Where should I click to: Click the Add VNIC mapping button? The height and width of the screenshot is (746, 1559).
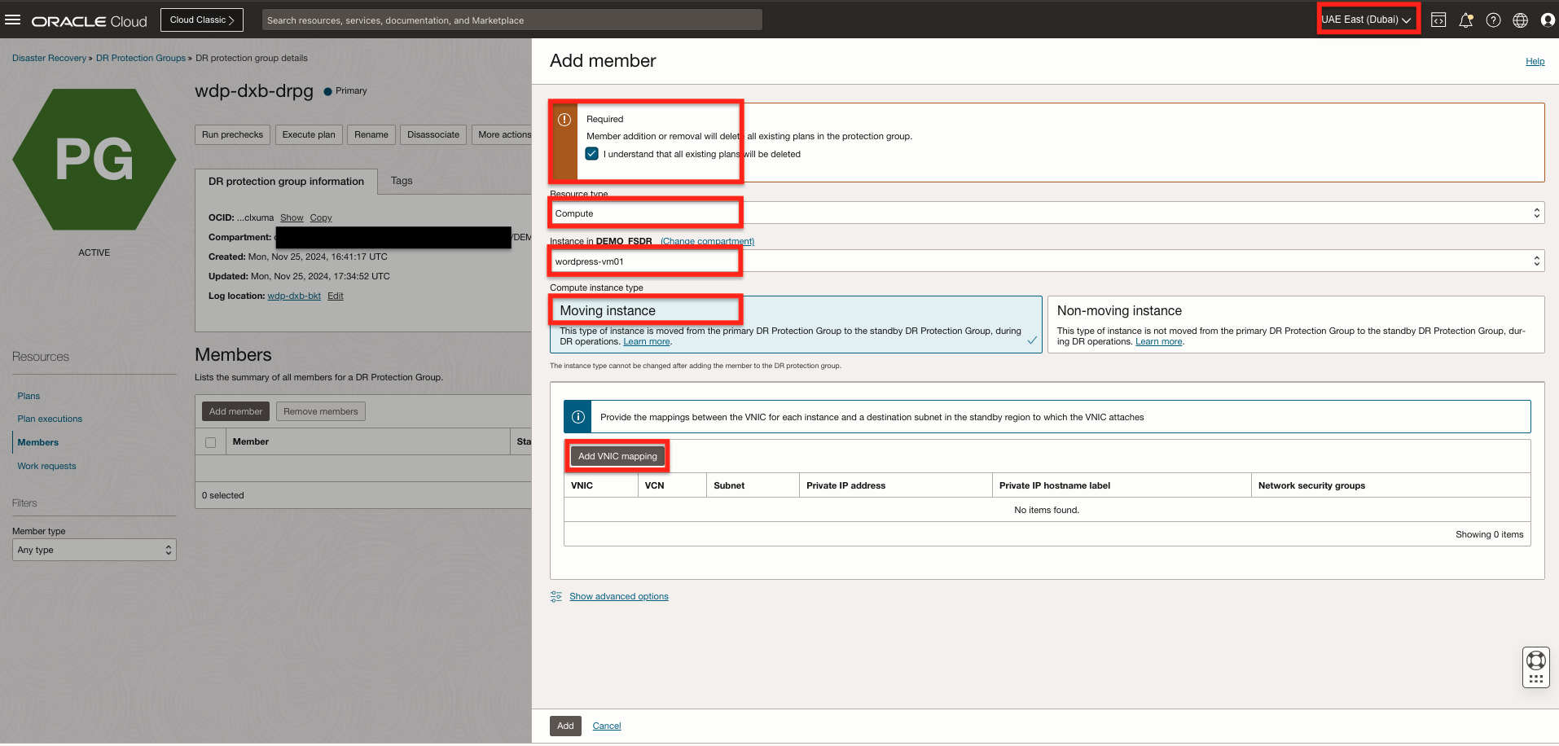coord(617,456)
